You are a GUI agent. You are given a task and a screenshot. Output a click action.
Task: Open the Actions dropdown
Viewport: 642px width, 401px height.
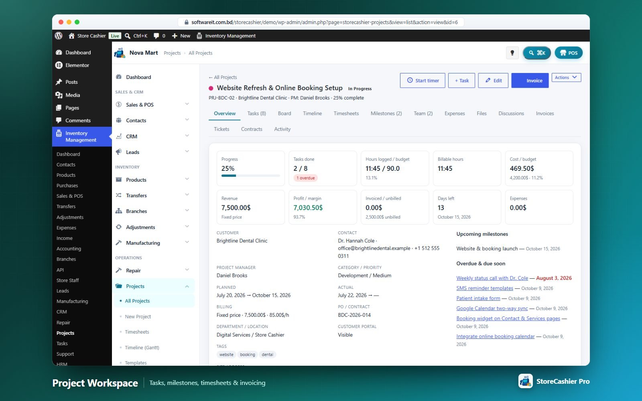(566, 77)
